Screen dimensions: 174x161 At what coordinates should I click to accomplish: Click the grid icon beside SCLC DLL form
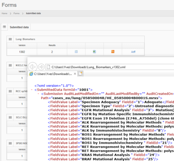coord(10,118)
